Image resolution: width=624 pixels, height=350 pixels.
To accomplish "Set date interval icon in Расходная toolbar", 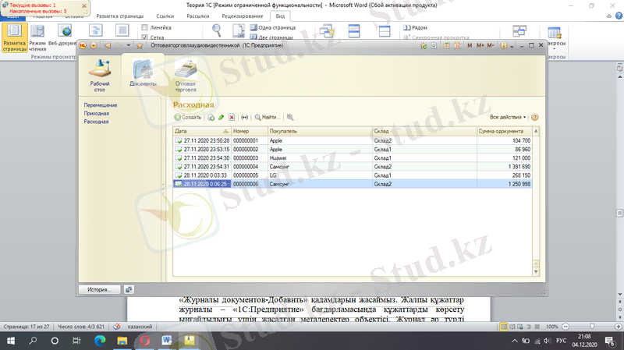I will click(244, 118).
